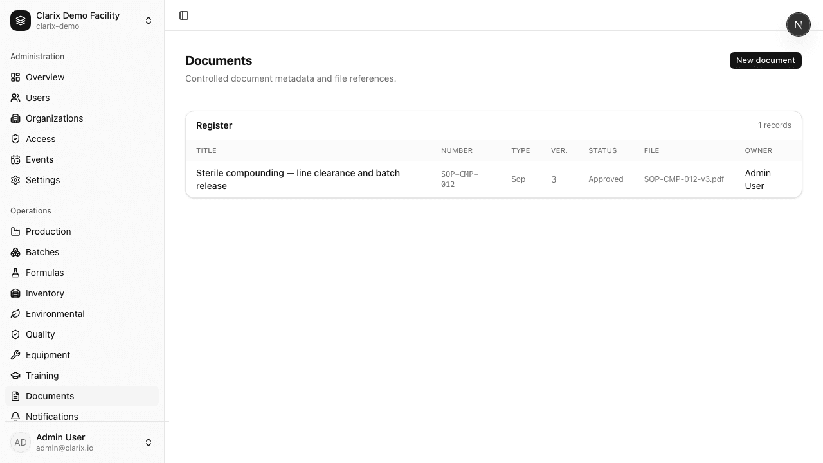The width and height of the screenshot is (823, 463).
Task: Click the Users people icon
Action: 15,98
